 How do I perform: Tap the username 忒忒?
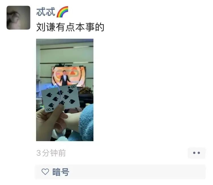pos(46,12)
